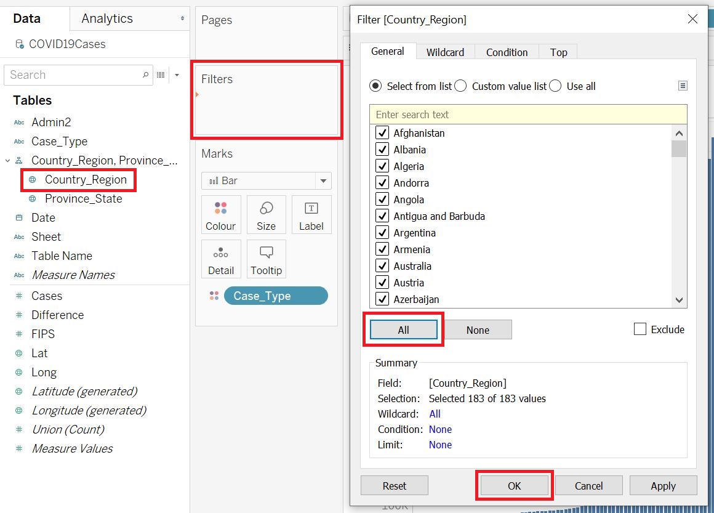
Task: Uncheck Afghanistan in the country list
Action: point(383,132)
